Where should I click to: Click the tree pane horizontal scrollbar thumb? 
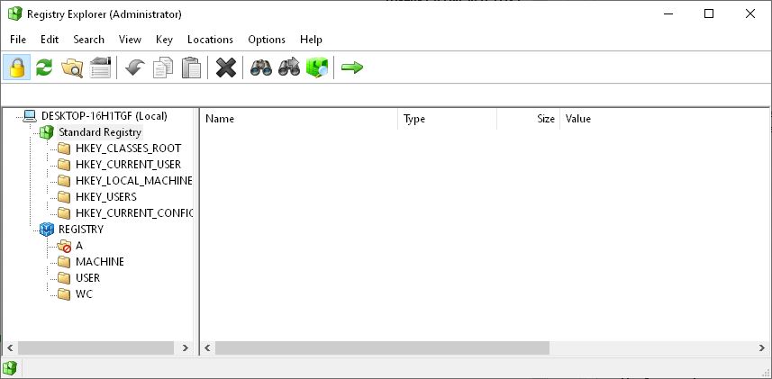click(96, 348)
